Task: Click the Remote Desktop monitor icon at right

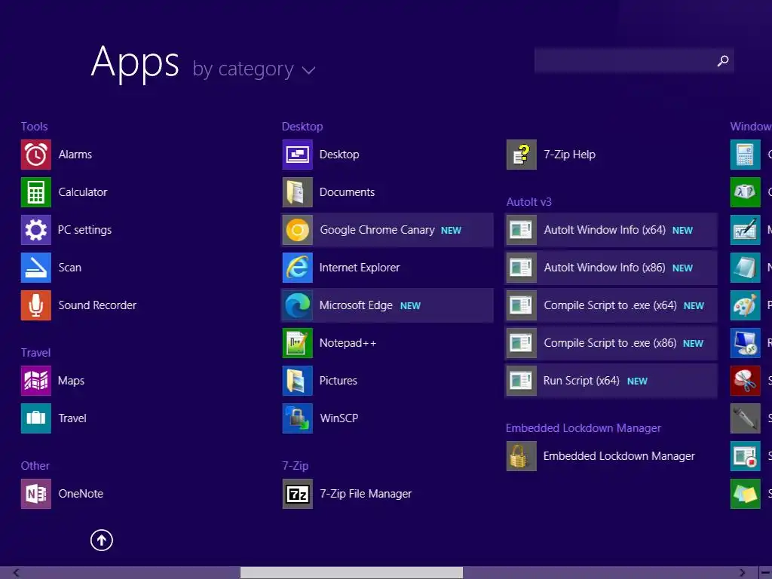Action: (745, 343)
